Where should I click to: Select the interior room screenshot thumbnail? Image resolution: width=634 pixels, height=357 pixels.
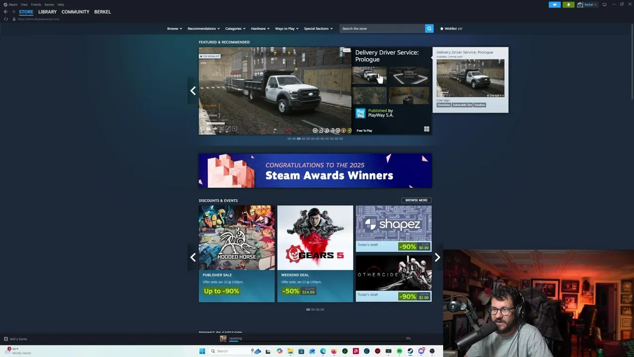(409, 95)
